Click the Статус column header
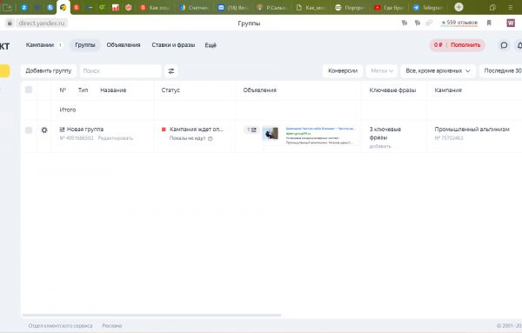 (171, 90)
